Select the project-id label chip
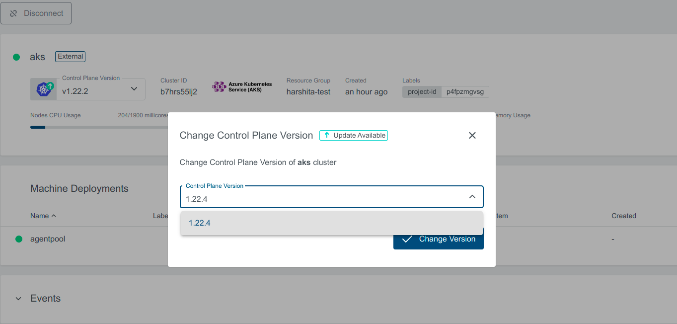The width and height of the screenshot is (677, 324). [x=421, y=91]
